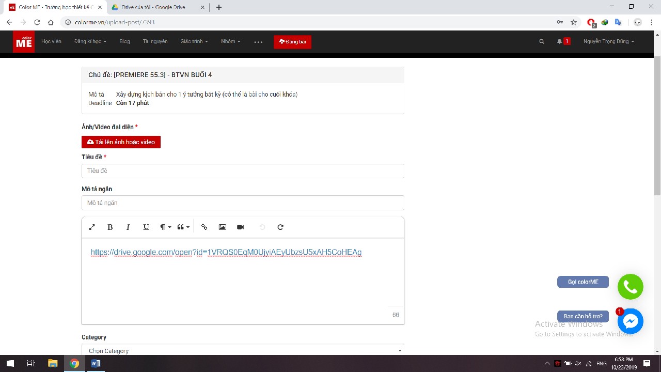Screen dimensions: 661x372
Task: Insert a link using the chain icon
Action: pyautogui.click(x=204, y=227)
